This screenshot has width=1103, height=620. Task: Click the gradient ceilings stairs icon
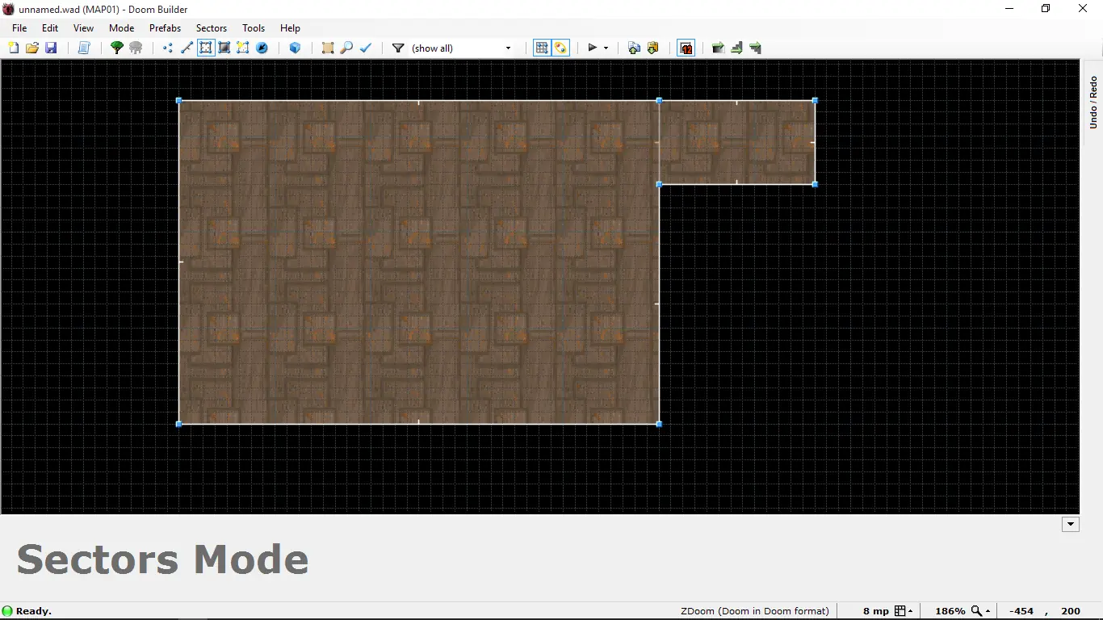(756, 48)
